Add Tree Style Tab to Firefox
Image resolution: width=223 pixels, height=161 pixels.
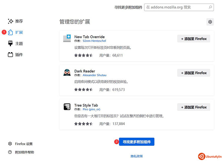pos(194,107)
